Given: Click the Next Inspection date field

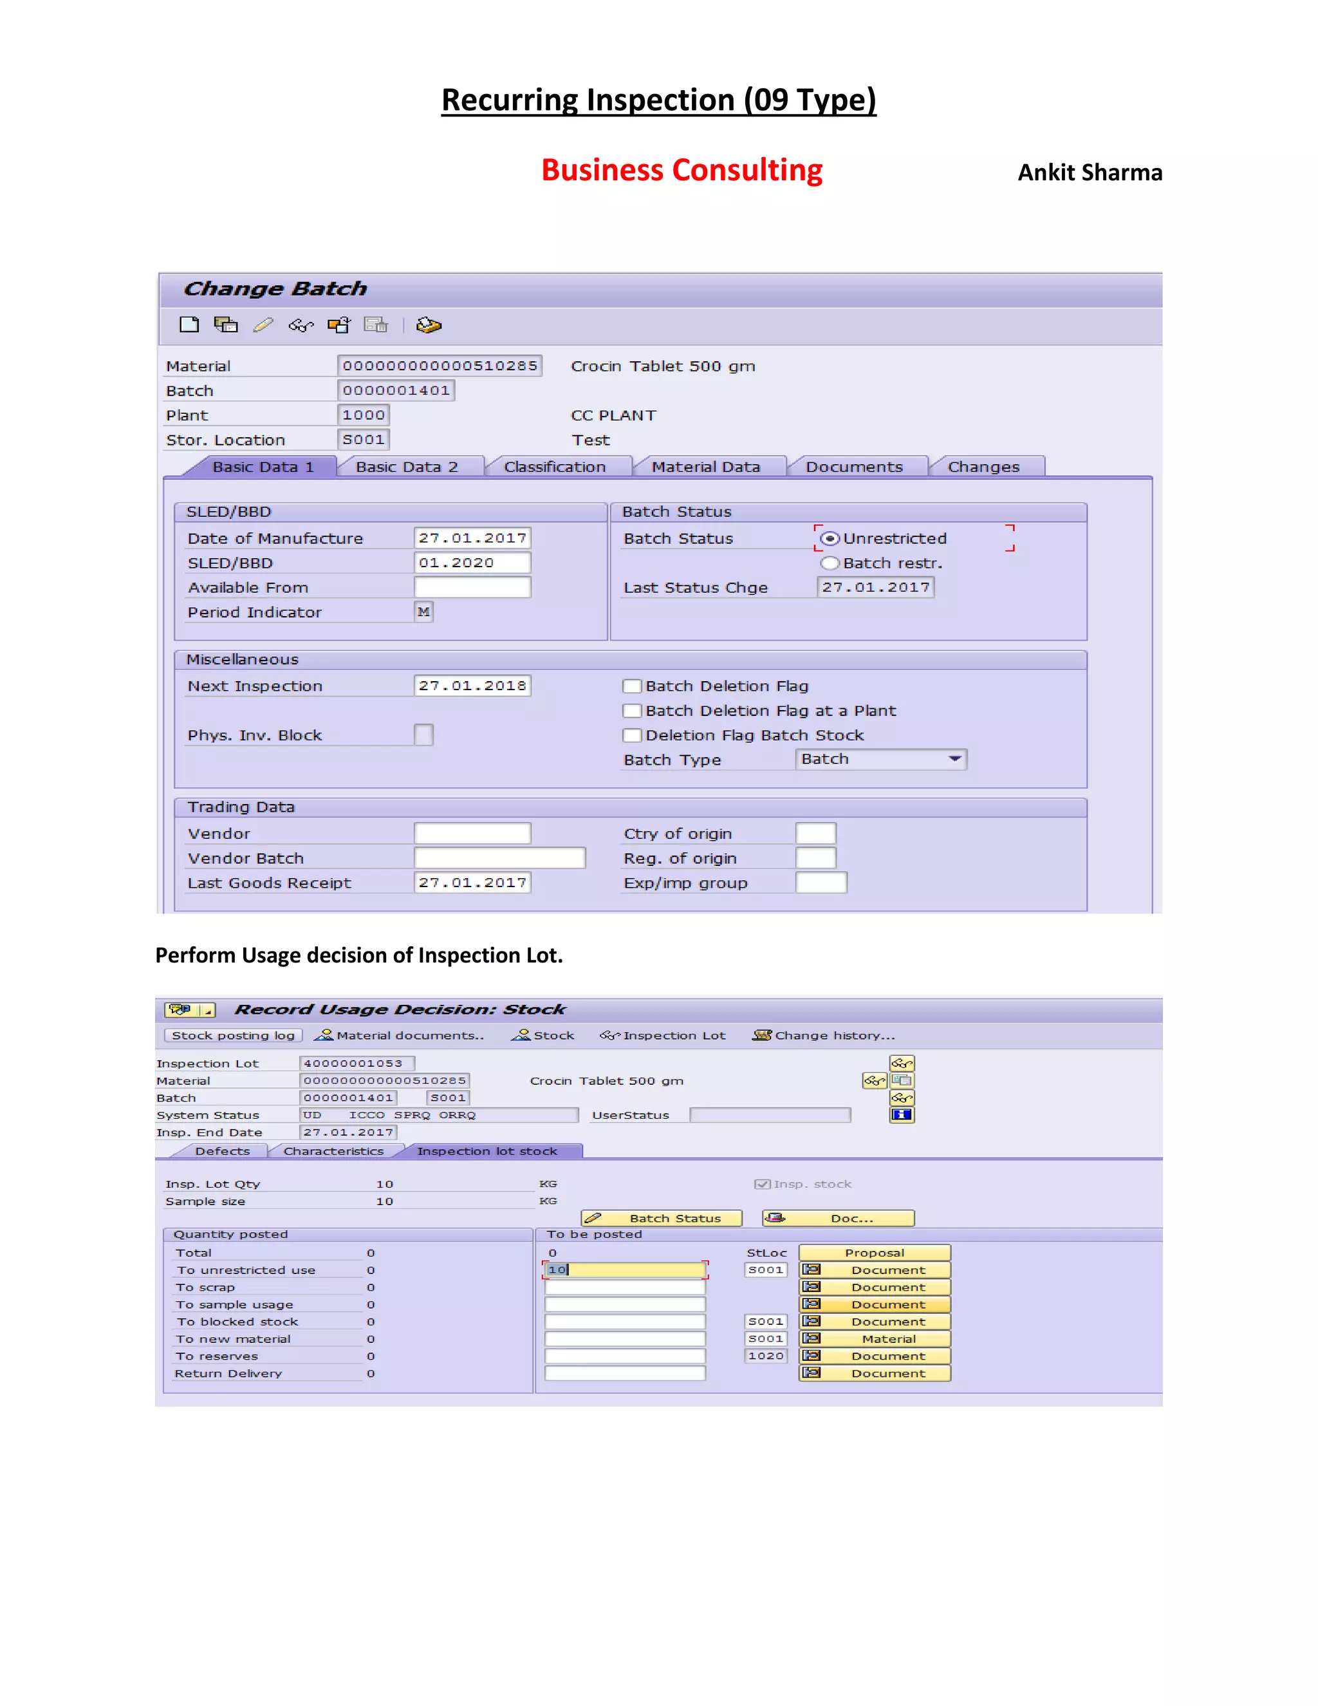Looking at the screenshot, I should pyautogui.click(x=472, y=686).
